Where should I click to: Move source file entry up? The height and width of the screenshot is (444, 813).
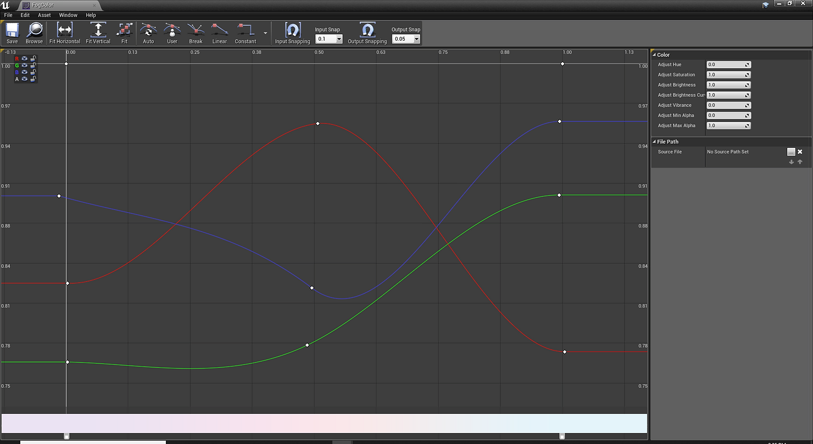pos(800,162)
